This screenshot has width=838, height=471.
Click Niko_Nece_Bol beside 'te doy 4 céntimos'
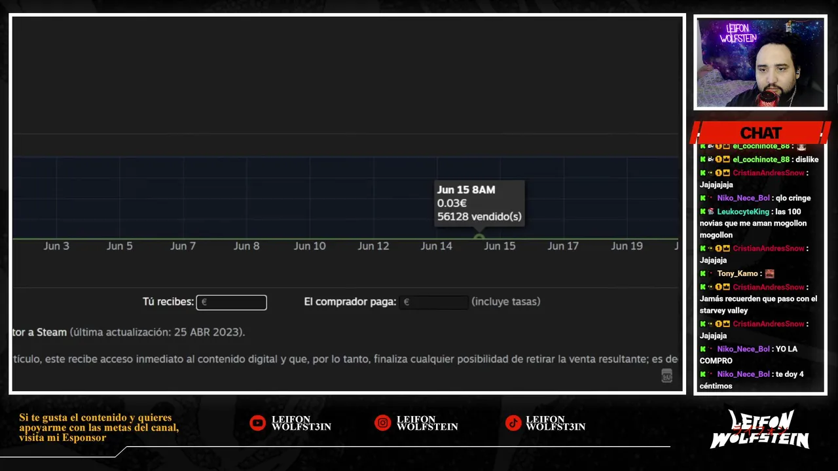coord(743,374)
